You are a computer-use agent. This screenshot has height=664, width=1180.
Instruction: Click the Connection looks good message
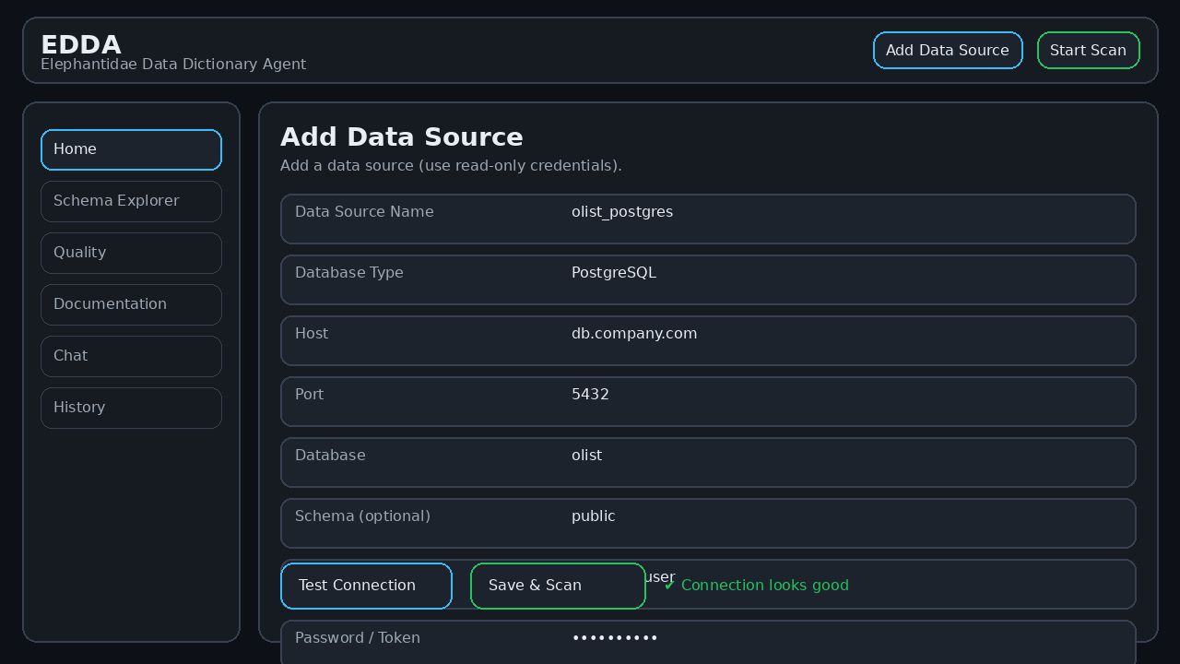pos(765,585)
